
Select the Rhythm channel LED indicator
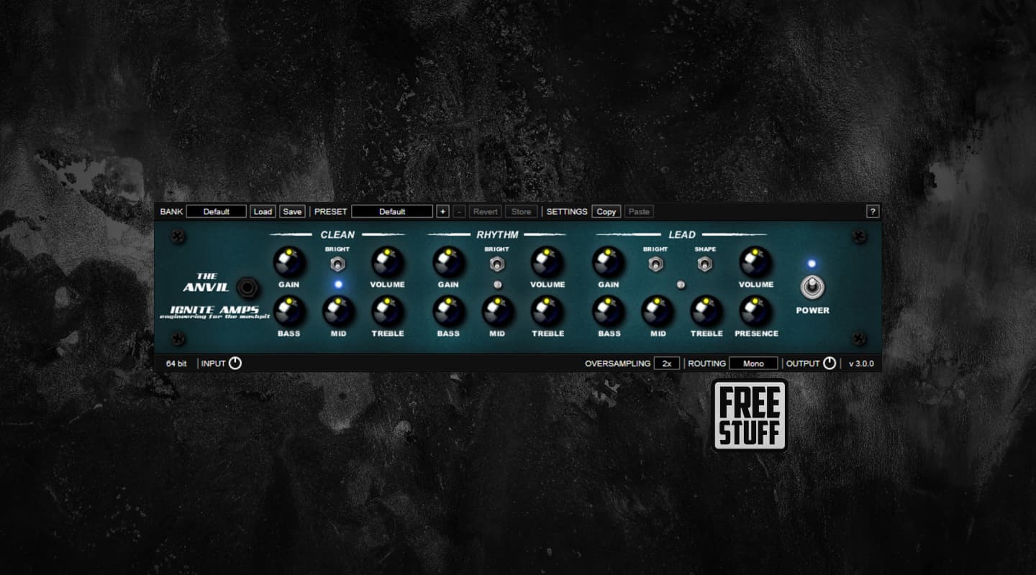coord(497,285)
